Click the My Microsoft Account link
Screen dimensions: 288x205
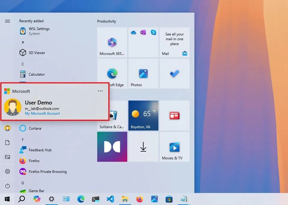click(x=42, y=113)
